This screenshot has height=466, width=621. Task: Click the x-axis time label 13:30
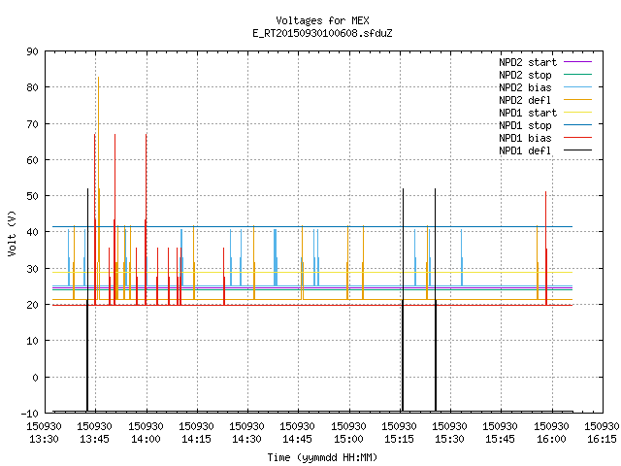(44, 440)
